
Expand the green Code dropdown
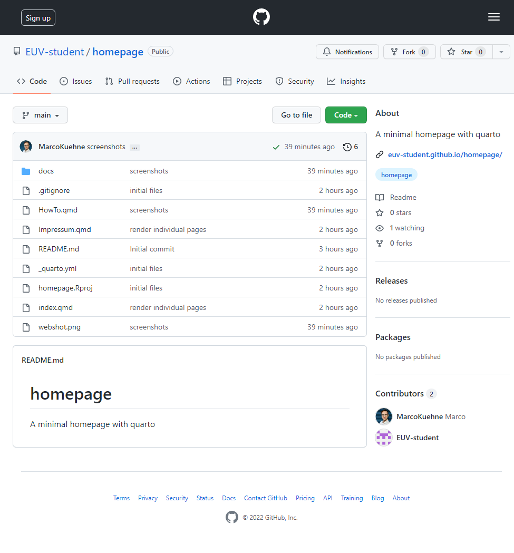tap(346, 115)
